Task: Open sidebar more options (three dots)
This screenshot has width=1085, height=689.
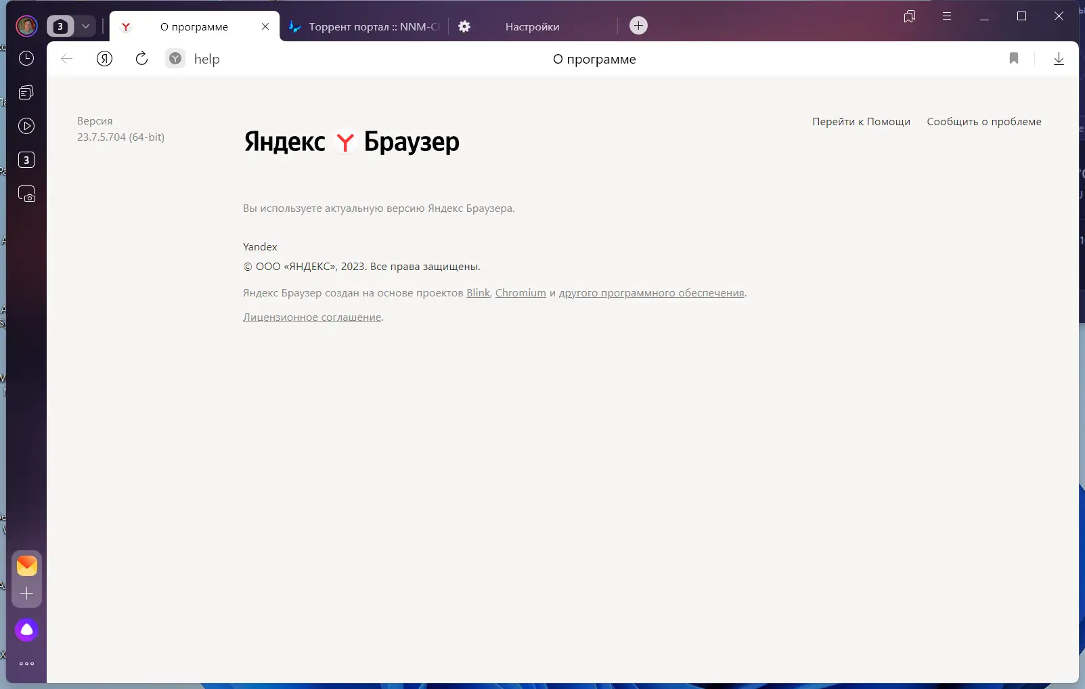Action: (x=27, y=664)
